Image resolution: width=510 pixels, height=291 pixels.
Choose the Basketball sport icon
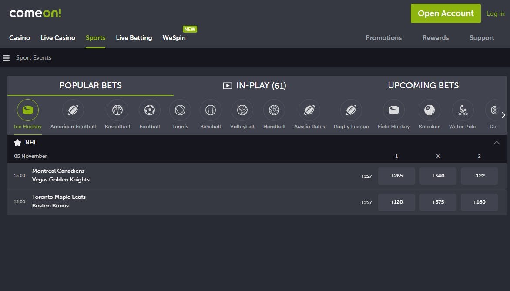117,110
